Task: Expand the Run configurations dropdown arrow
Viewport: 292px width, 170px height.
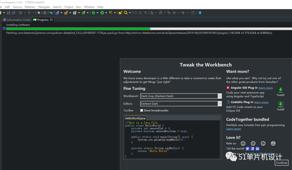Action: click(106, 13)
